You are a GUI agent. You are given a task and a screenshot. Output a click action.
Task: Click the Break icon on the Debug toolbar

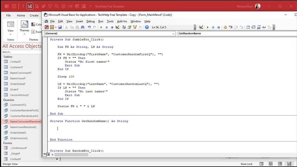pyautogui.click(x=213, y=27)
